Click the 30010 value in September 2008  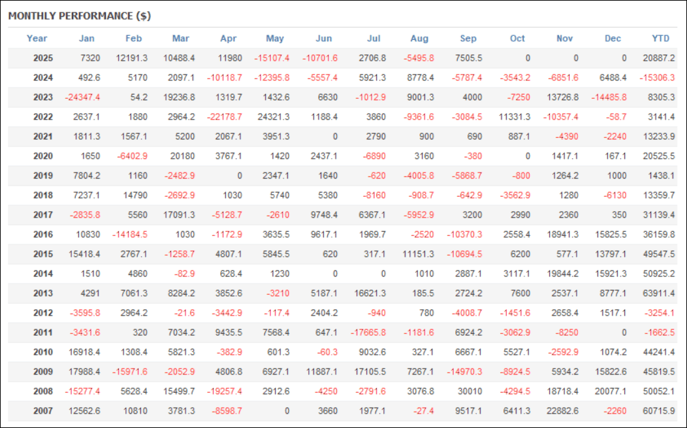470,392
